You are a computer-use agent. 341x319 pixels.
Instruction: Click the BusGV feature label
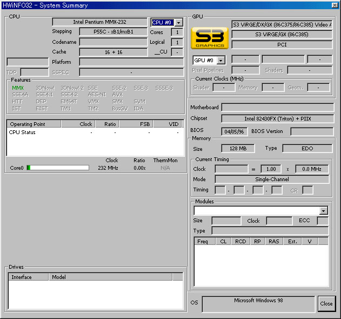click(120, 109)
